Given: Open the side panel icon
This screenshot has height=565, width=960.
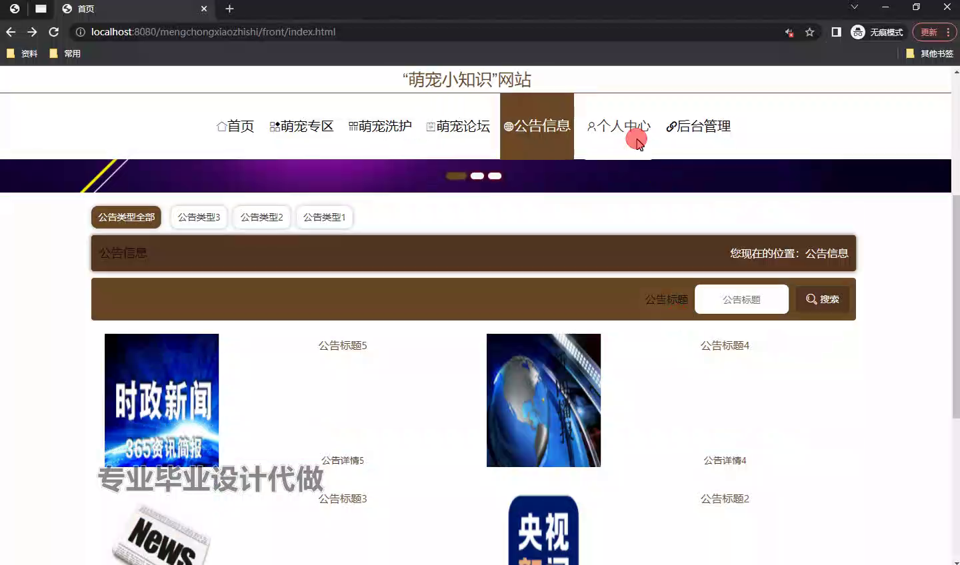Looking at the screenshot, I should pos(836,32).
